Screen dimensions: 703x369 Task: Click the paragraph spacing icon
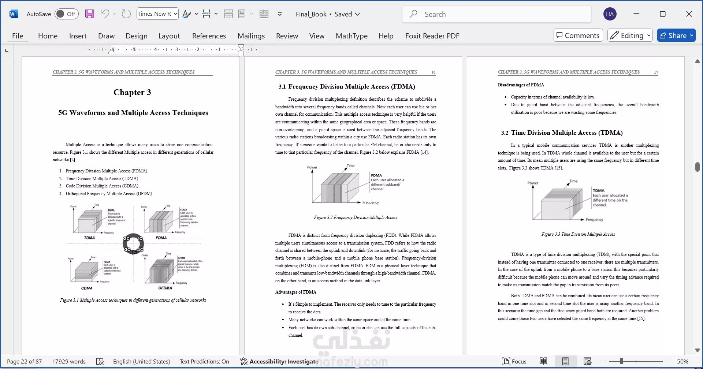[207, 14]
